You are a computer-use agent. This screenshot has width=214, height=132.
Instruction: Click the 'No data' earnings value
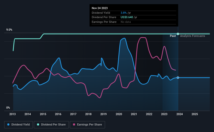[126, 22]
